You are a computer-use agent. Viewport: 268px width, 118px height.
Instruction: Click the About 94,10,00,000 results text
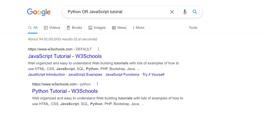(x=63, y=39)
